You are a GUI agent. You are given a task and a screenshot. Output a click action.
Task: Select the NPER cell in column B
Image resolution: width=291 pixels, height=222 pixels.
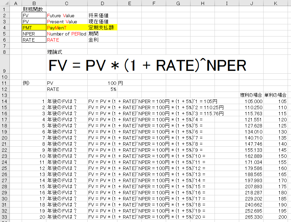tap(34, 33)
